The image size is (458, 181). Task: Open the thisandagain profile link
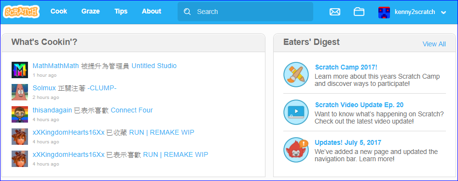pos(52,110)
